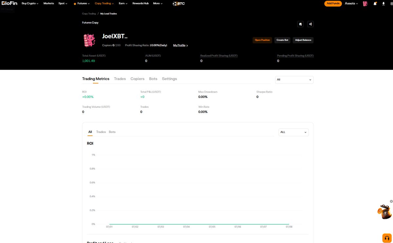Expand the Copy Trading menu
The image size is (393, 243).
[104, 3]
